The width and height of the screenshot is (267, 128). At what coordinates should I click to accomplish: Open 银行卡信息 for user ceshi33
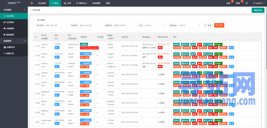(x=208, y=44)
